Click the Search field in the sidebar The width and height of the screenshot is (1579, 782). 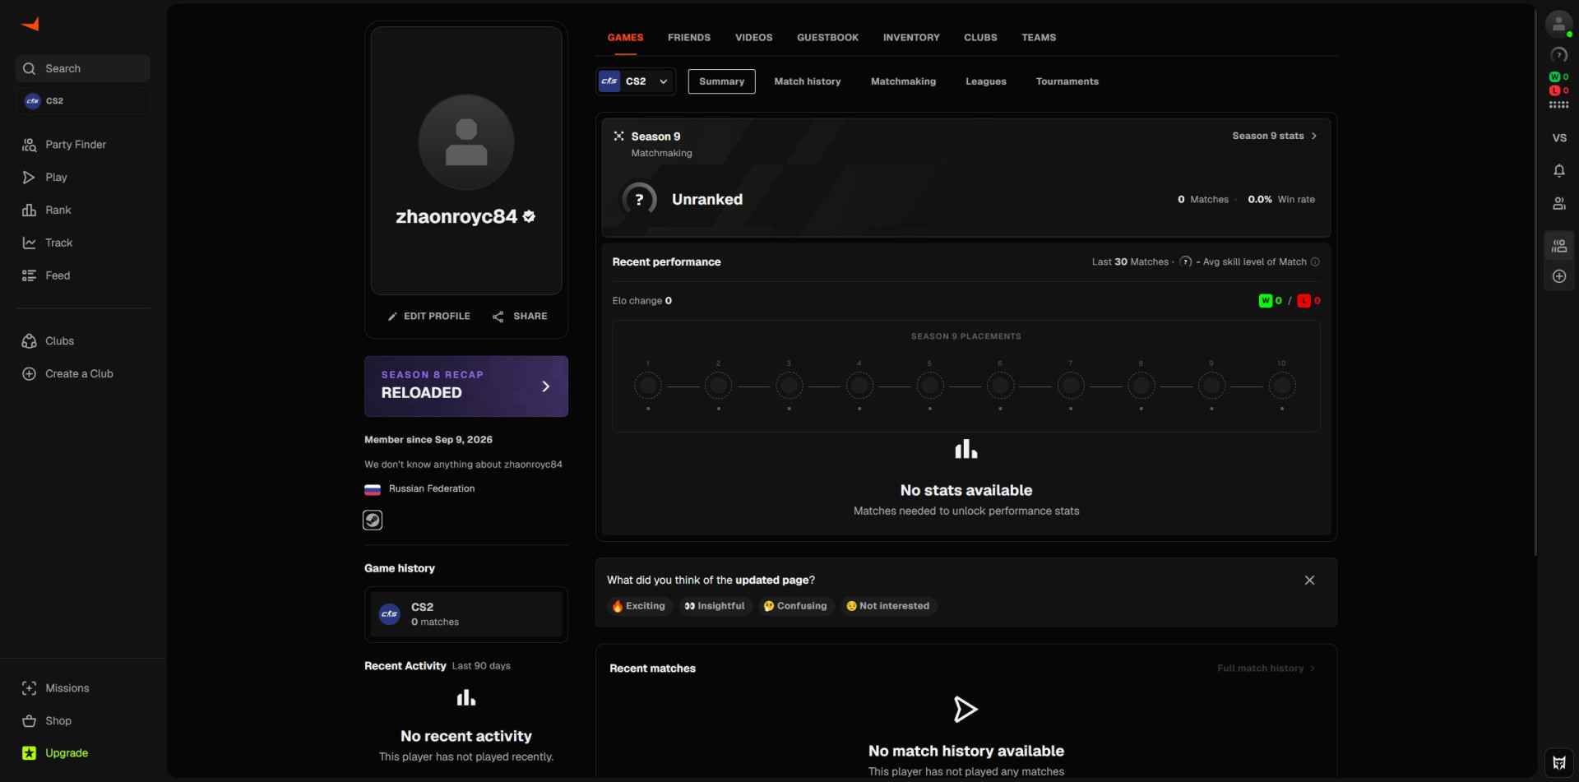coord(82,68)
